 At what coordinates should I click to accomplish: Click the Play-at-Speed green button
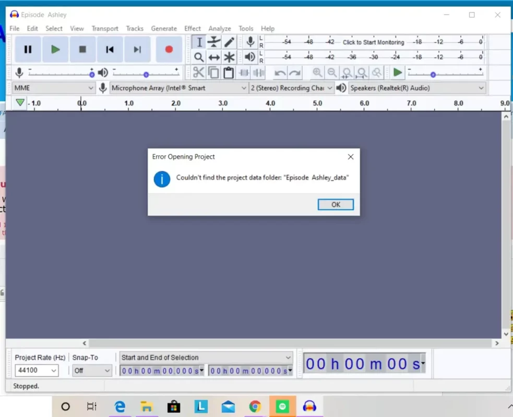click(x=398, y=72)
